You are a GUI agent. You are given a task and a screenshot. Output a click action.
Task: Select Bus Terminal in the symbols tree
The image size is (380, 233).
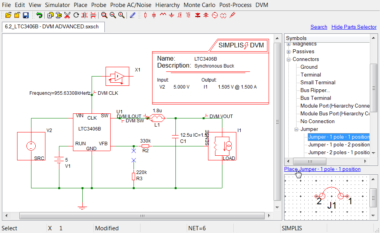pos(316,98)
